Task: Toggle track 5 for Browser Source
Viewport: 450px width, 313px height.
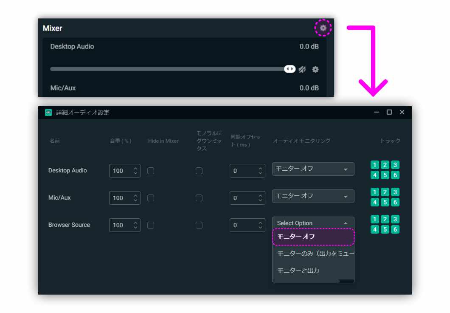Action: tap(385, 229)
